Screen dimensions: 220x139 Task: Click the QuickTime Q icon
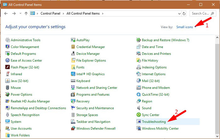139,95
